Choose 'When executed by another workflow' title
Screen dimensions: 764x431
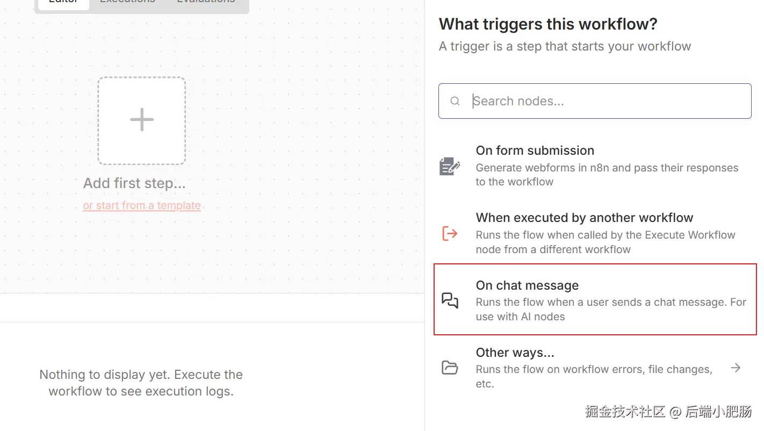click(x=584, y=218)
